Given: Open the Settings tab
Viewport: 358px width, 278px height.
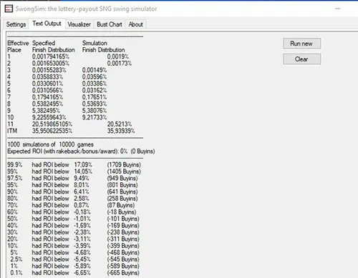Looking at the screenshot, I should pyautogui.click(x=16, y=24).
